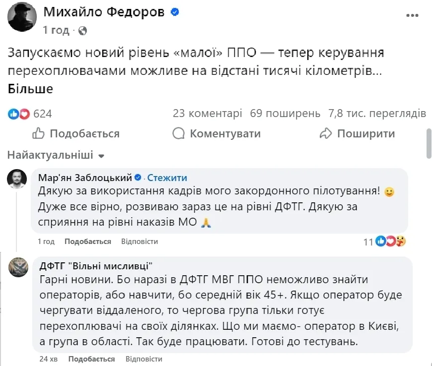Click the ДФТГ "Вільні мисливці" profile picture
The width and height of the screenshot is (432, 366).
(x=17, y=268)
